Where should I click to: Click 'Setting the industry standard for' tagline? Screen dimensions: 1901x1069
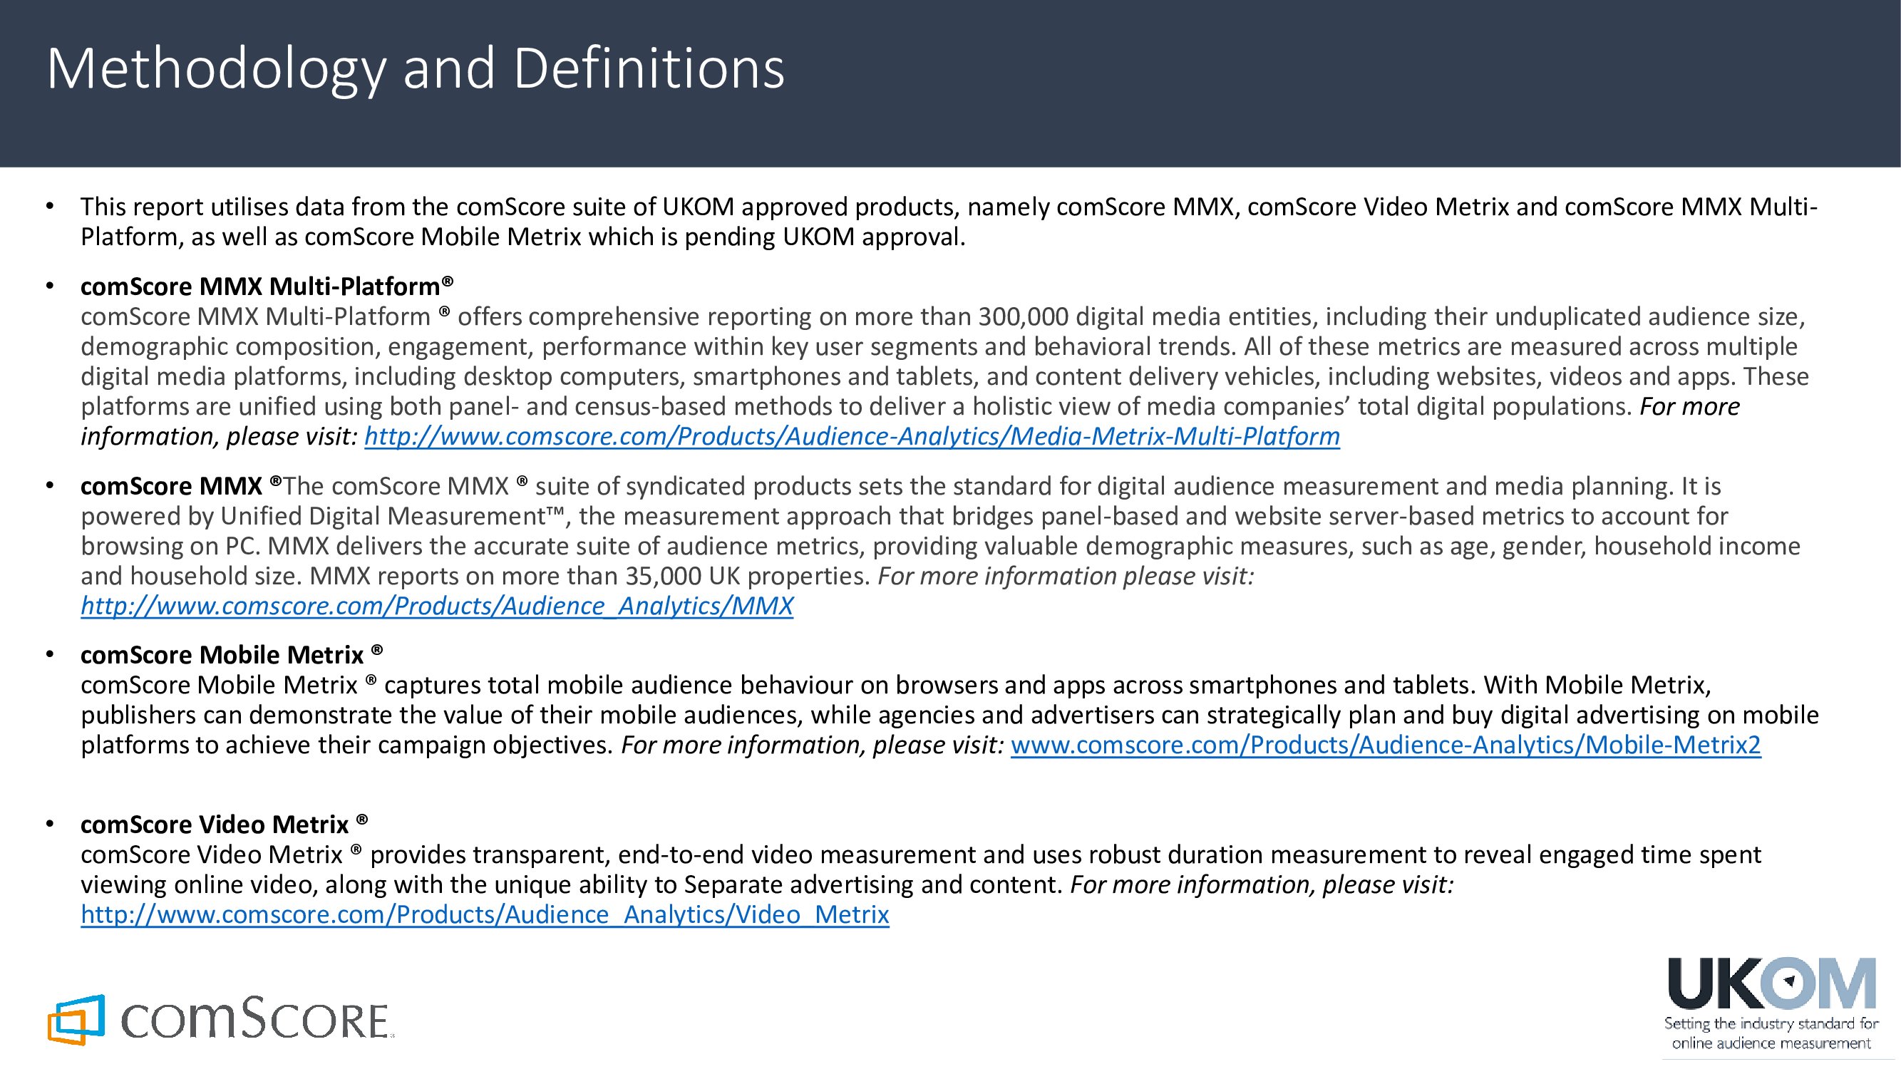1771,1023
